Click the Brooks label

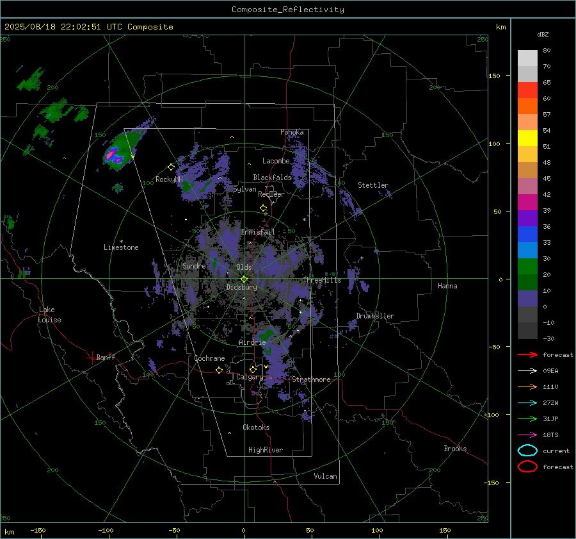[x=455, y=449]
